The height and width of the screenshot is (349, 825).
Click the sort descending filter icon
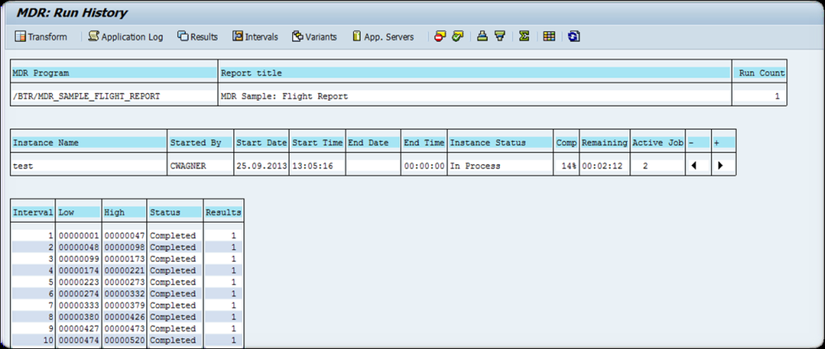[500, 36]
